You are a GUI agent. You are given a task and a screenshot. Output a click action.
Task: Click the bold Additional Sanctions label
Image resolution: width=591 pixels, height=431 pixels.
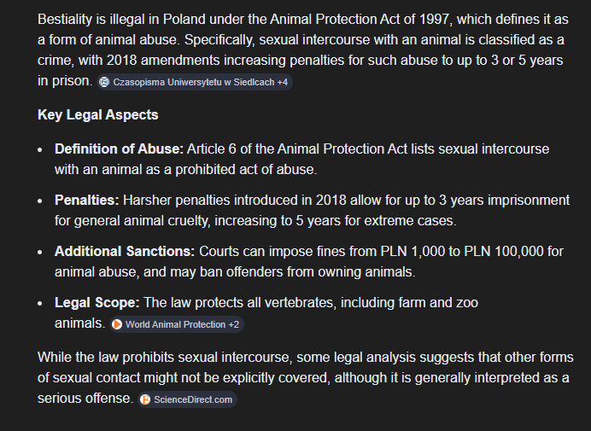[125, 252]
